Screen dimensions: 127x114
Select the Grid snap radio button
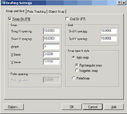click(73, 57)
